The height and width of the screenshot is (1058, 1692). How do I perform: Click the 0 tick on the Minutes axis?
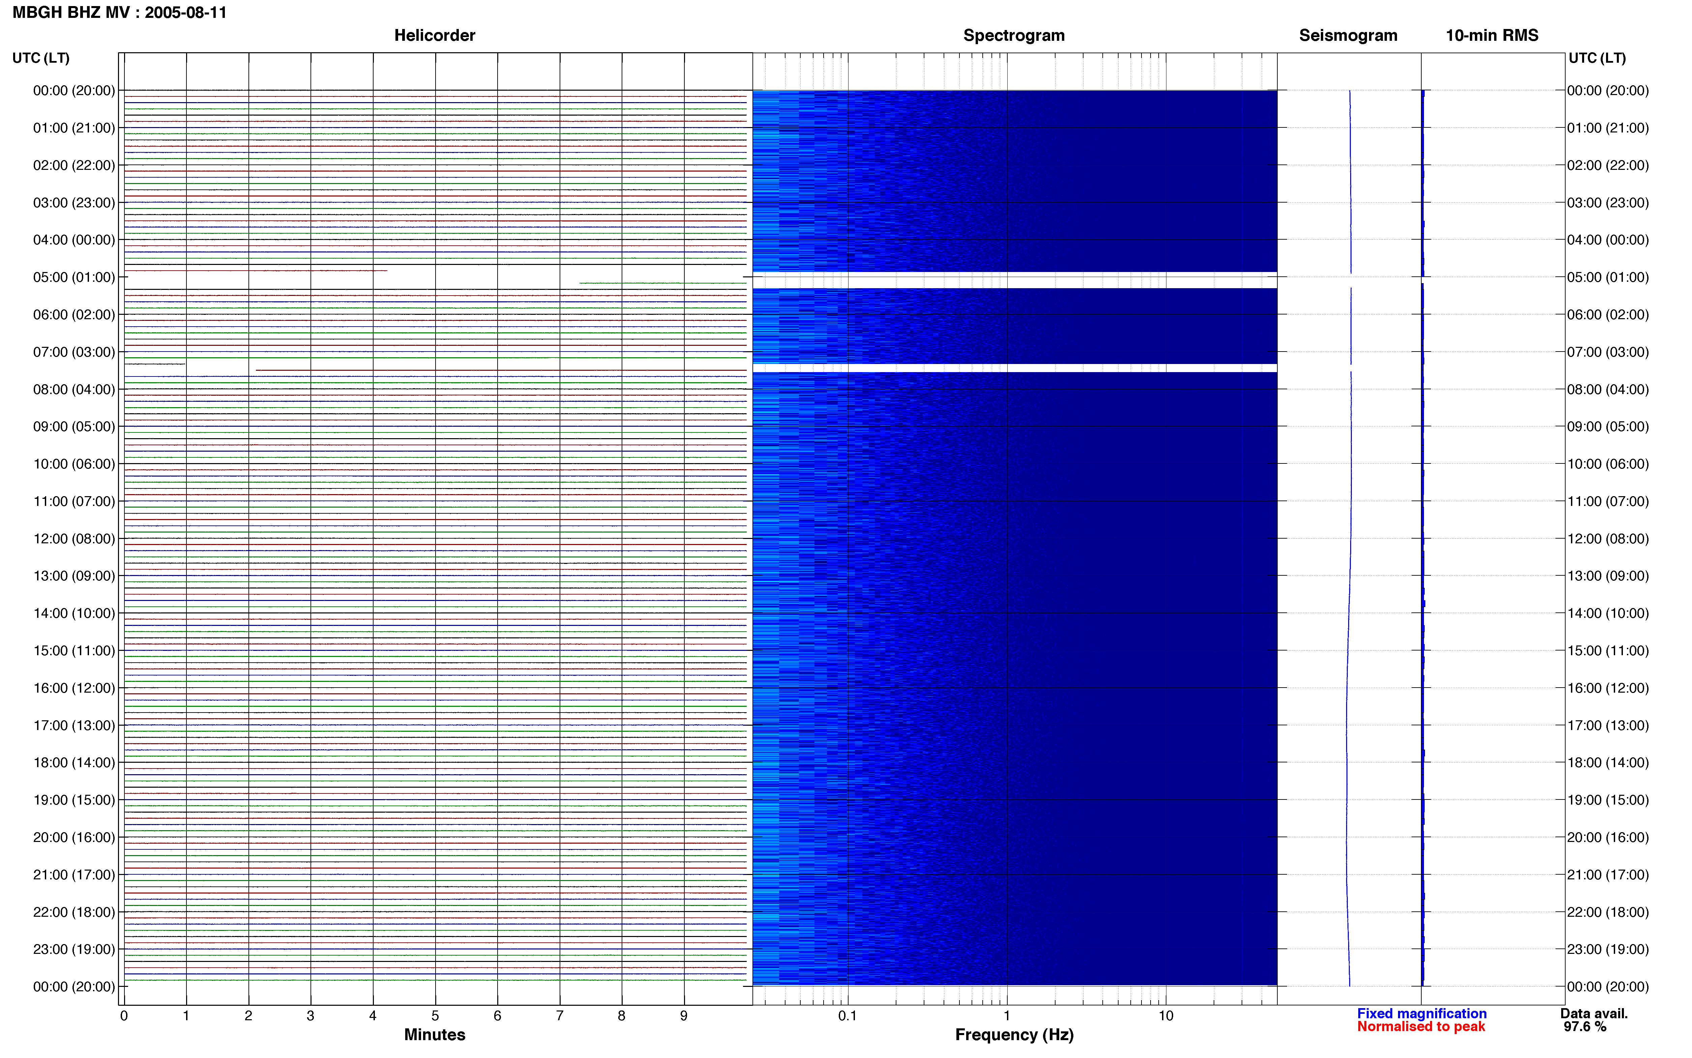[x=124, y=1015]
